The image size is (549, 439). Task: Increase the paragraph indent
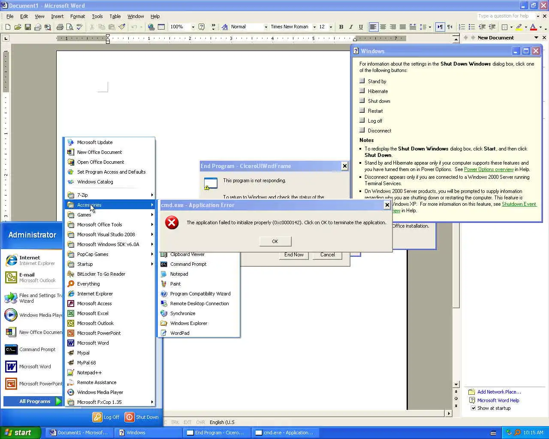[492, 27]
